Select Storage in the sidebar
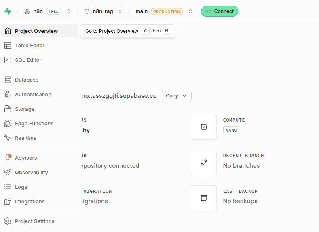 [40, 109]
